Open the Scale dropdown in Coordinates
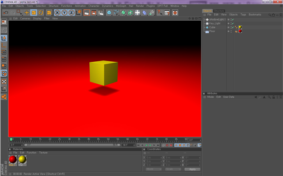This screenshot has height=176, width=283. 173,169
